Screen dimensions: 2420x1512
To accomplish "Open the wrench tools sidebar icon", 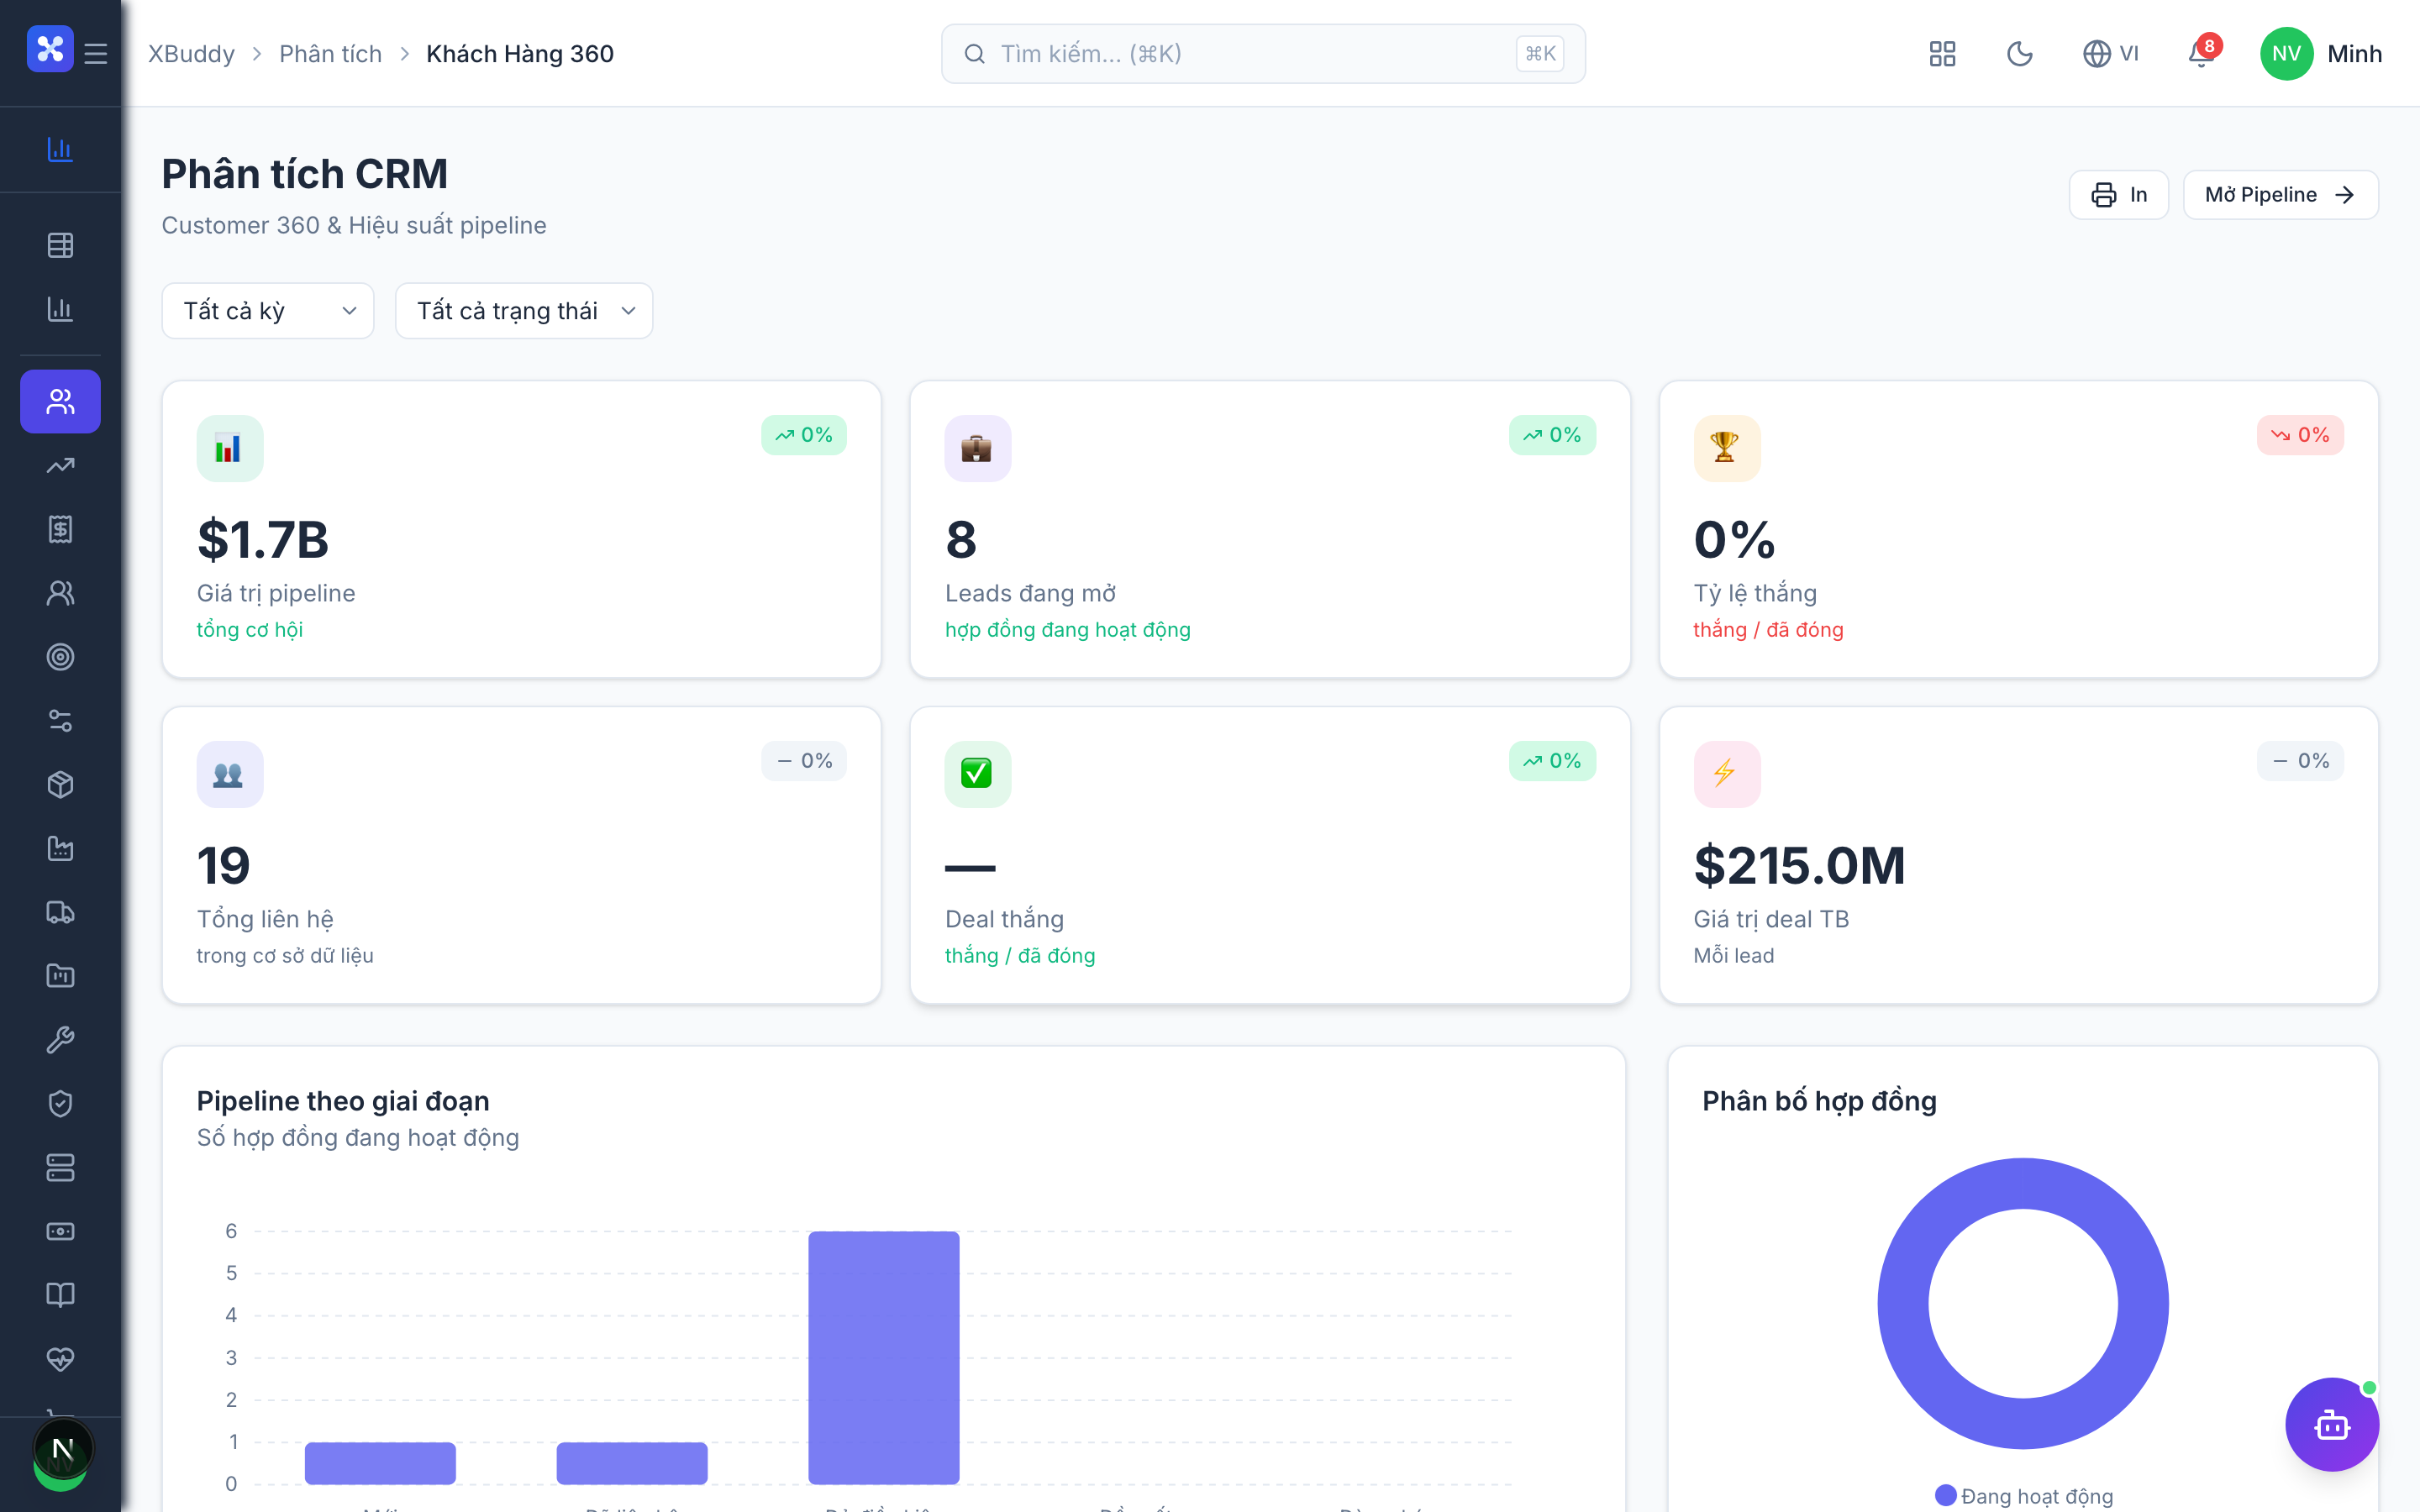I will click(x=60, y=1040).
